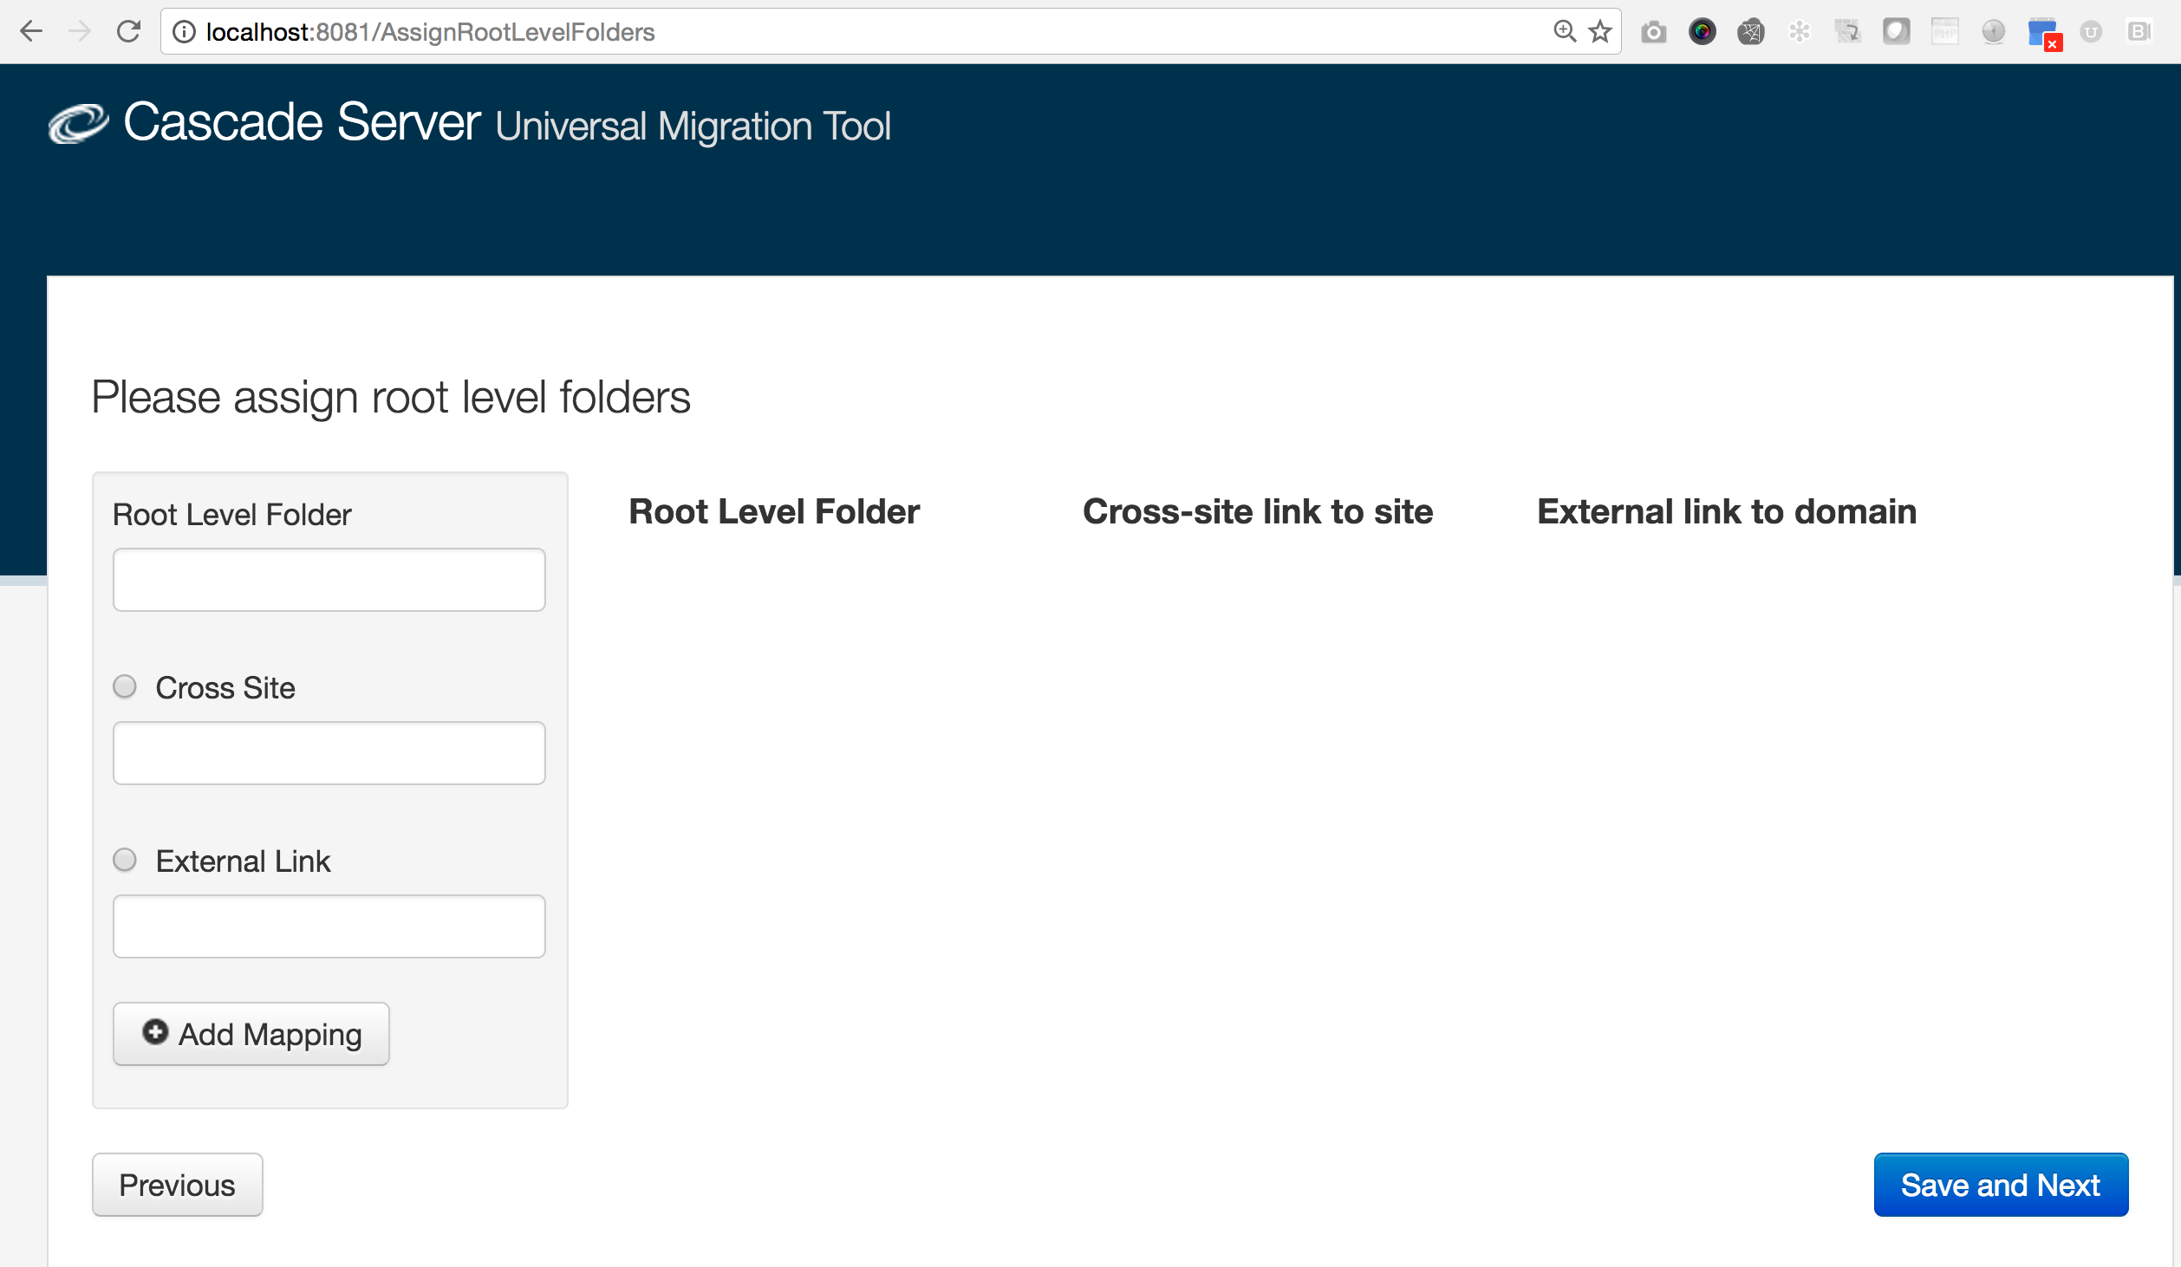Select the Cross Site radio button

pos(127,686)
